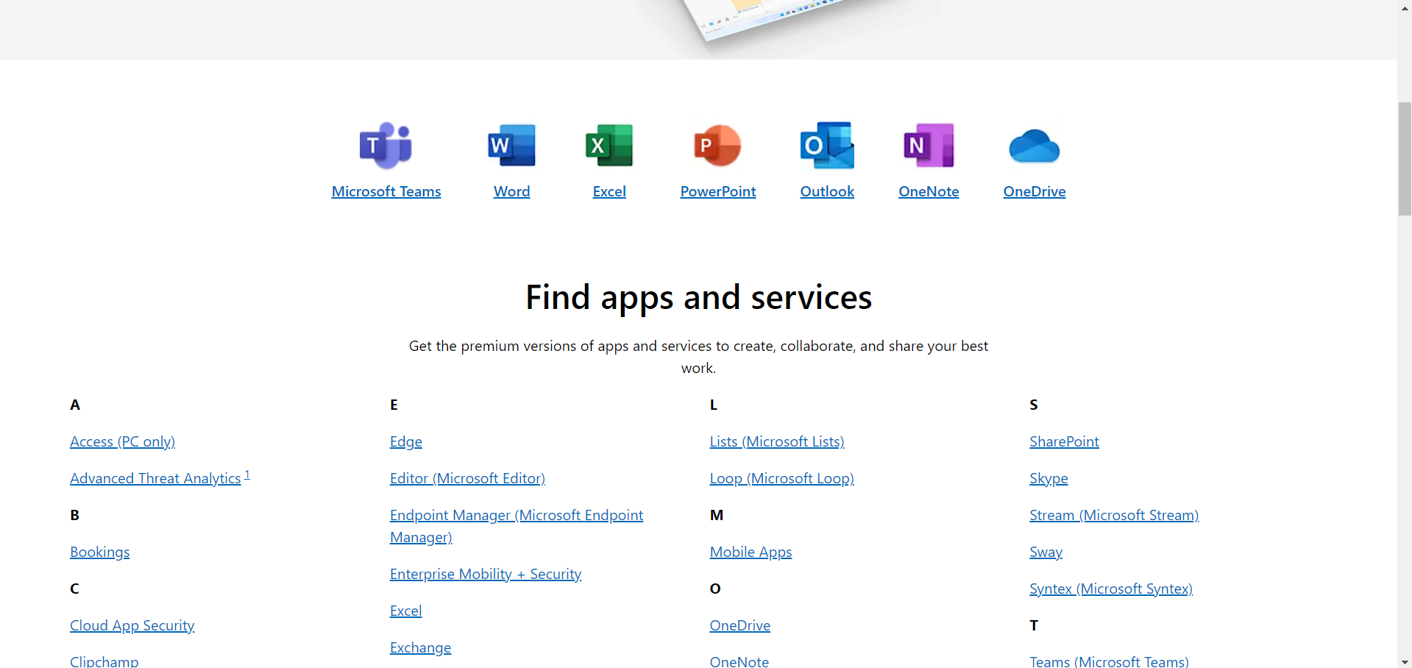Image resolution: width=1412 pixels, height=668 pixels.
Task: Click the letter E section heading
Action: tap(394, 405)
